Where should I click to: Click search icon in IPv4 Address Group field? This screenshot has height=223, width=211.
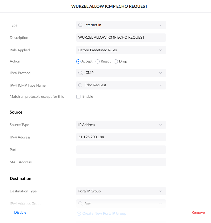pos(80,204)
